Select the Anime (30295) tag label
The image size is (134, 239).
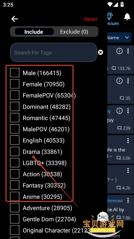click(42, 197)
